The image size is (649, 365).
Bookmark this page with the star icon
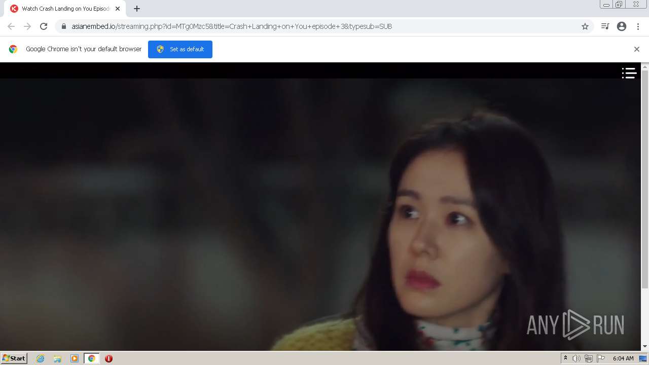point(585,26)
